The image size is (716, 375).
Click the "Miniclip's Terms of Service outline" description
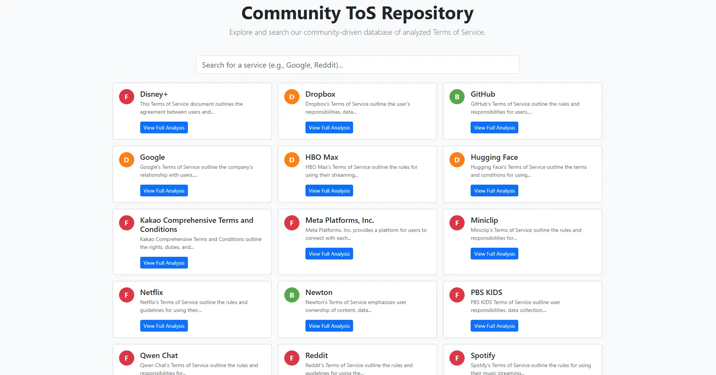pyautogui.click(x=526, y=234)
